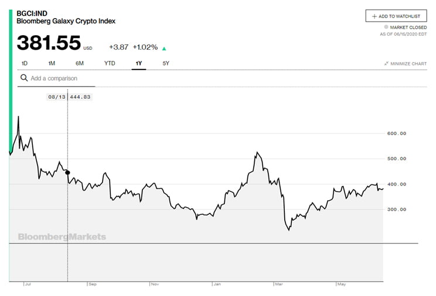Click the 08/13 date tooltip label
The width and height of the screenshot is (436, 296).
click(x=57, y=97)
